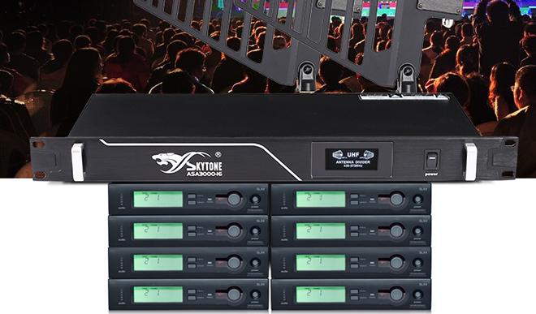The height and width of the screenshot is (314, 536).
Task: Click the silver left rack handle on the divider
Action: [x=78, y=162]
